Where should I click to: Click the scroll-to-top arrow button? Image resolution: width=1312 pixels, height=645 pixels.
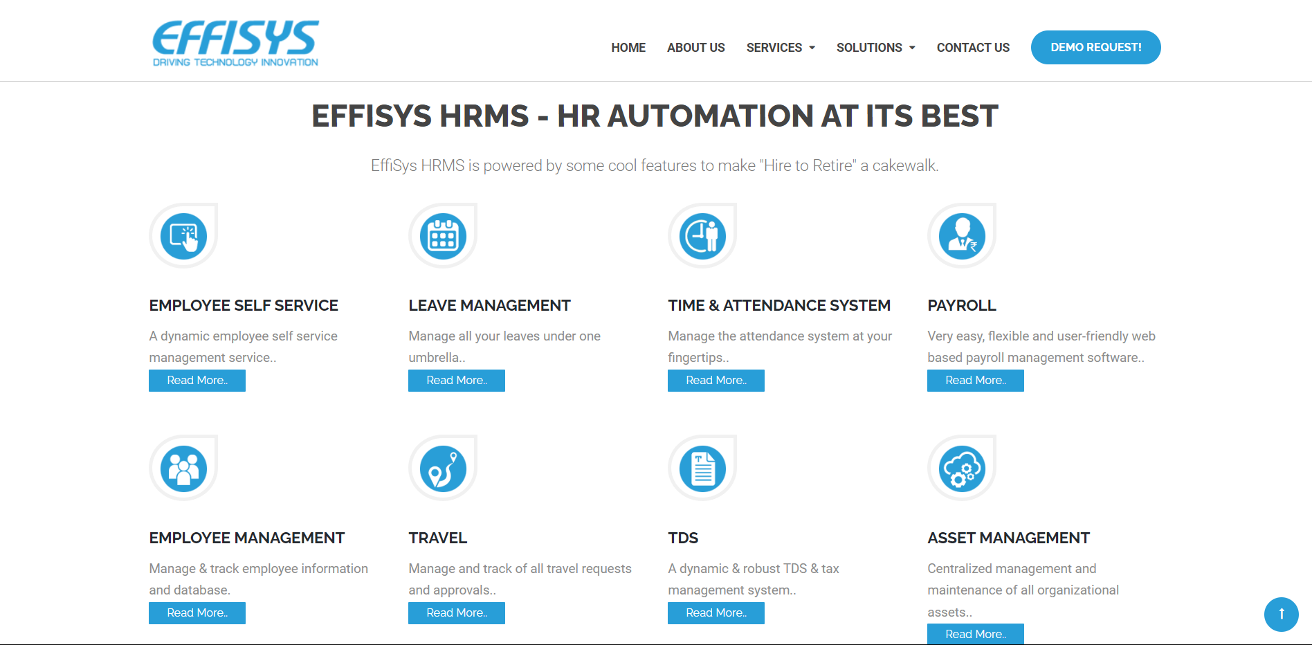coord(1282,614)
